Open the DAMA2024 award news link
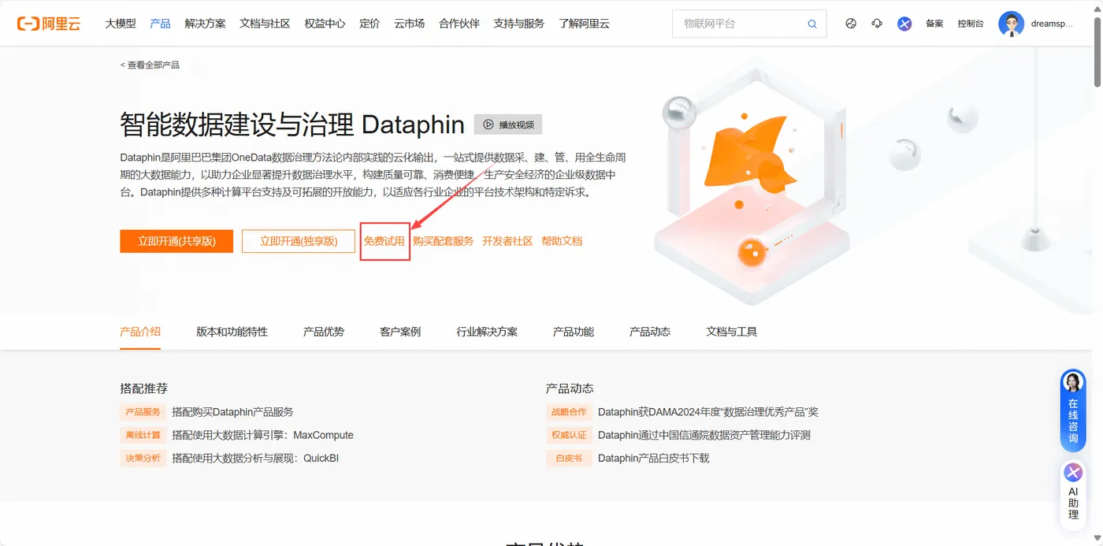 708,412
